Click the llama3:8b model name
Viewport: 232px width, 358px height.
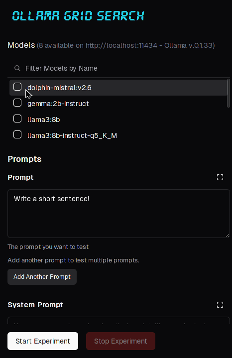tap(44, 119)
